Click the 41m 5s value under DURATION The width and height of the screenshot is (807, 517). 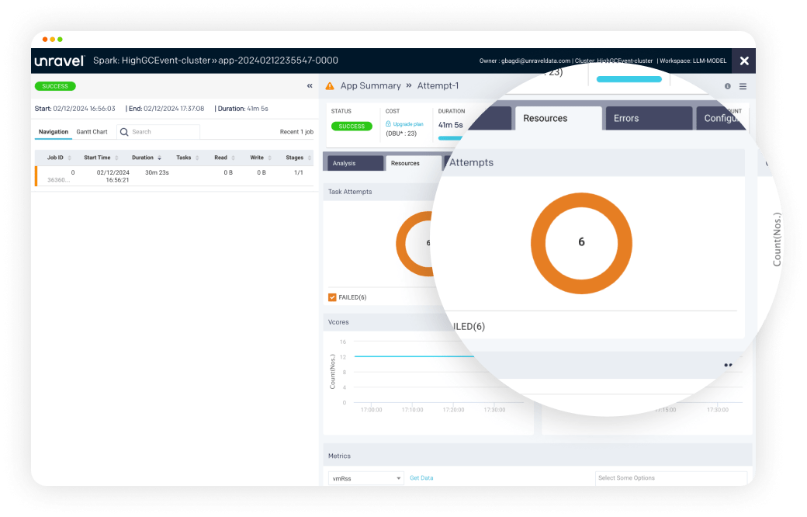[x=450, y=125]
